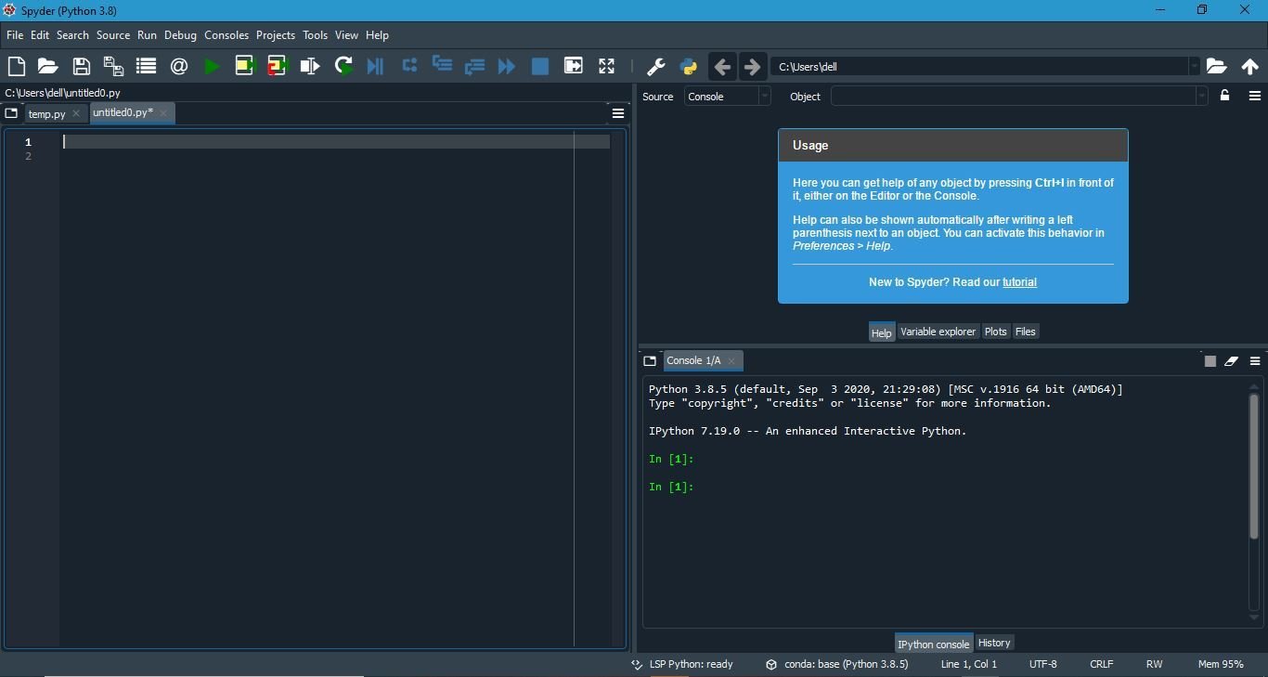Open Help pane options hamburger menu
Screen dimensions: 1268x677
coord(1255,96)
